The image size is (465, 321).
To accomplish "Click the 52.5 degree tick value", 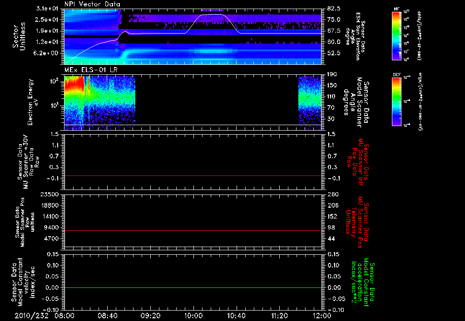I will [x=334, y=53].
